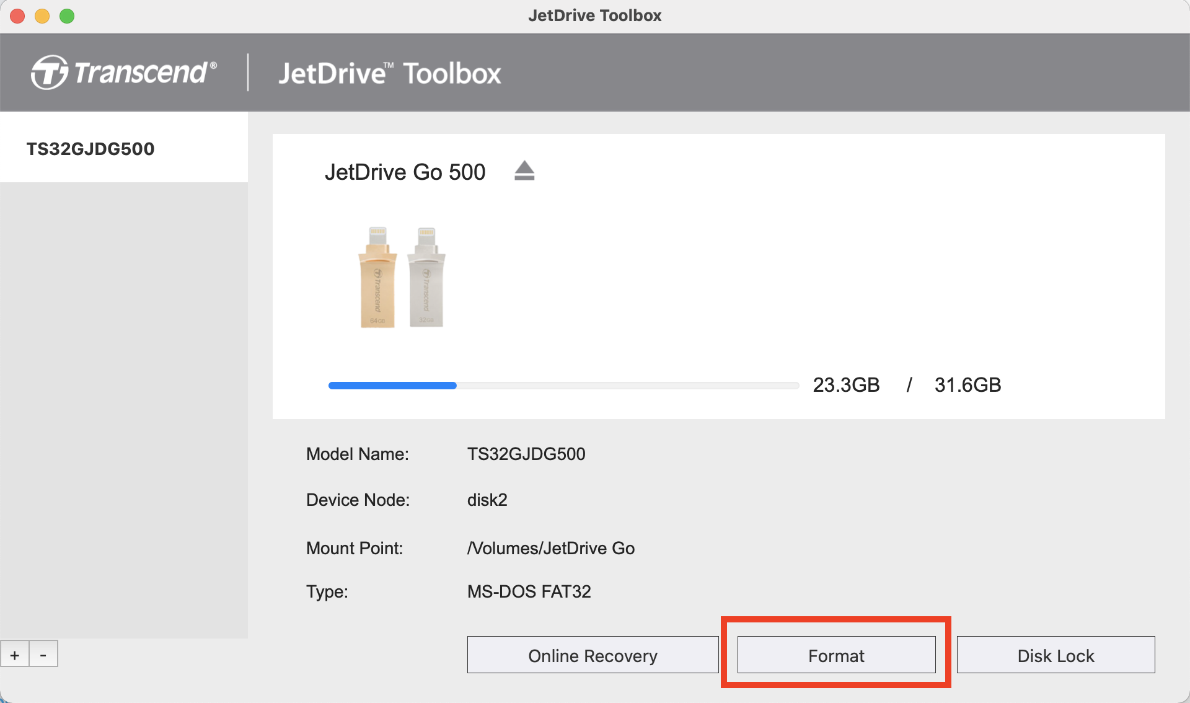Click the Device Node value disk2
This screenshot has width=1190, height=703.
click(487, 500)
